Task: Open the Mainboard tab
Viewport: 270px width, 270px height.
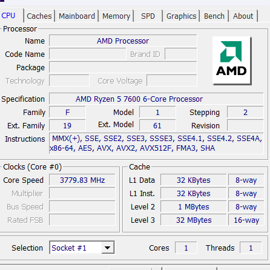Action: pos(77,16)
